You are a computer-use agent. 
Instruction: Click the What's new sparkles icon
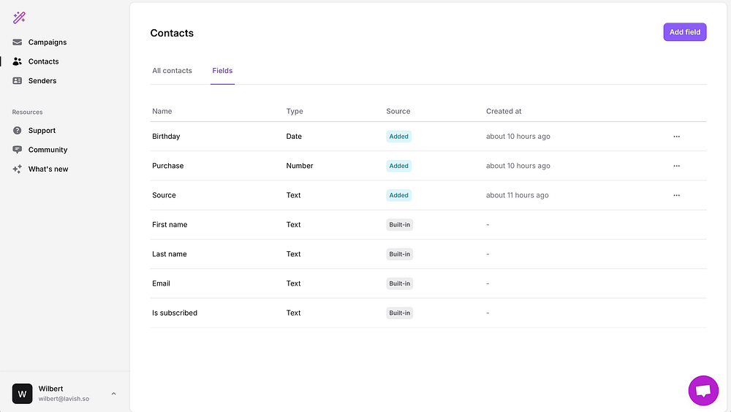point(18,169)
